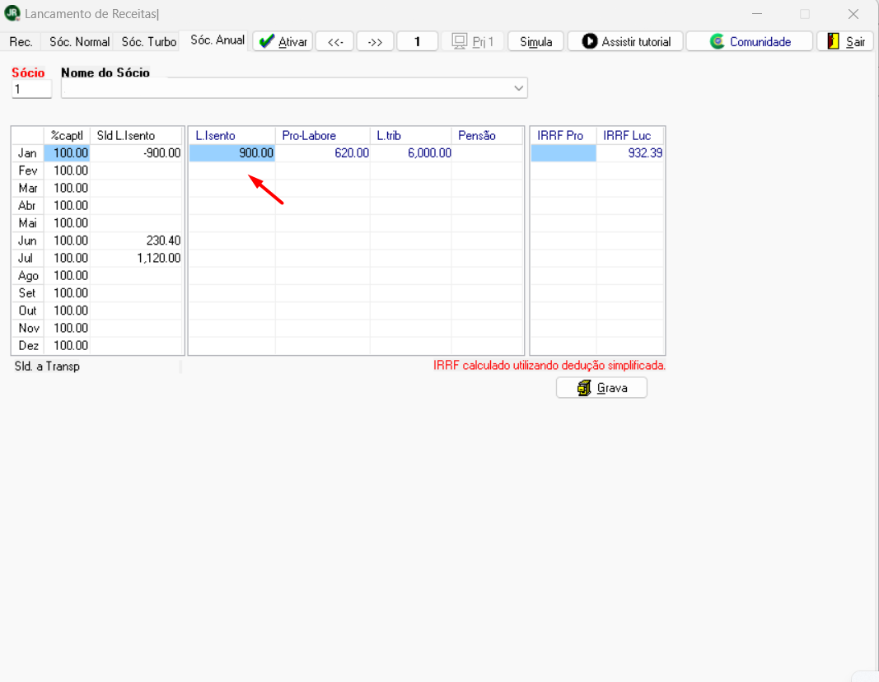This screenshot has width=879, height=682.
Task: Click the Ativar green checkmark button
Action: (x=283, y=41)
